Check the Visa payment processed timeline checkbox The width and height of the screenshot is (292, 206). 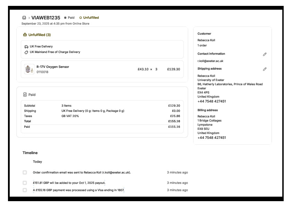tap(25, 190)
